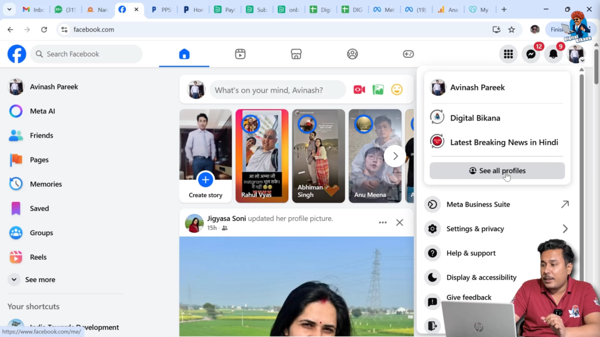
Task: Open Memories from the left sidebar
Action: tap(46, 184)
